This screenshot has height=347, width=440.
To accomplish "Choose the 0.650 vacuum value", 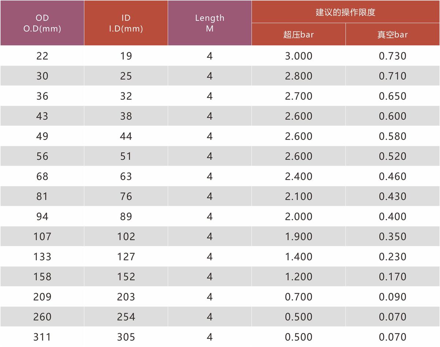I will click(393, 96).
